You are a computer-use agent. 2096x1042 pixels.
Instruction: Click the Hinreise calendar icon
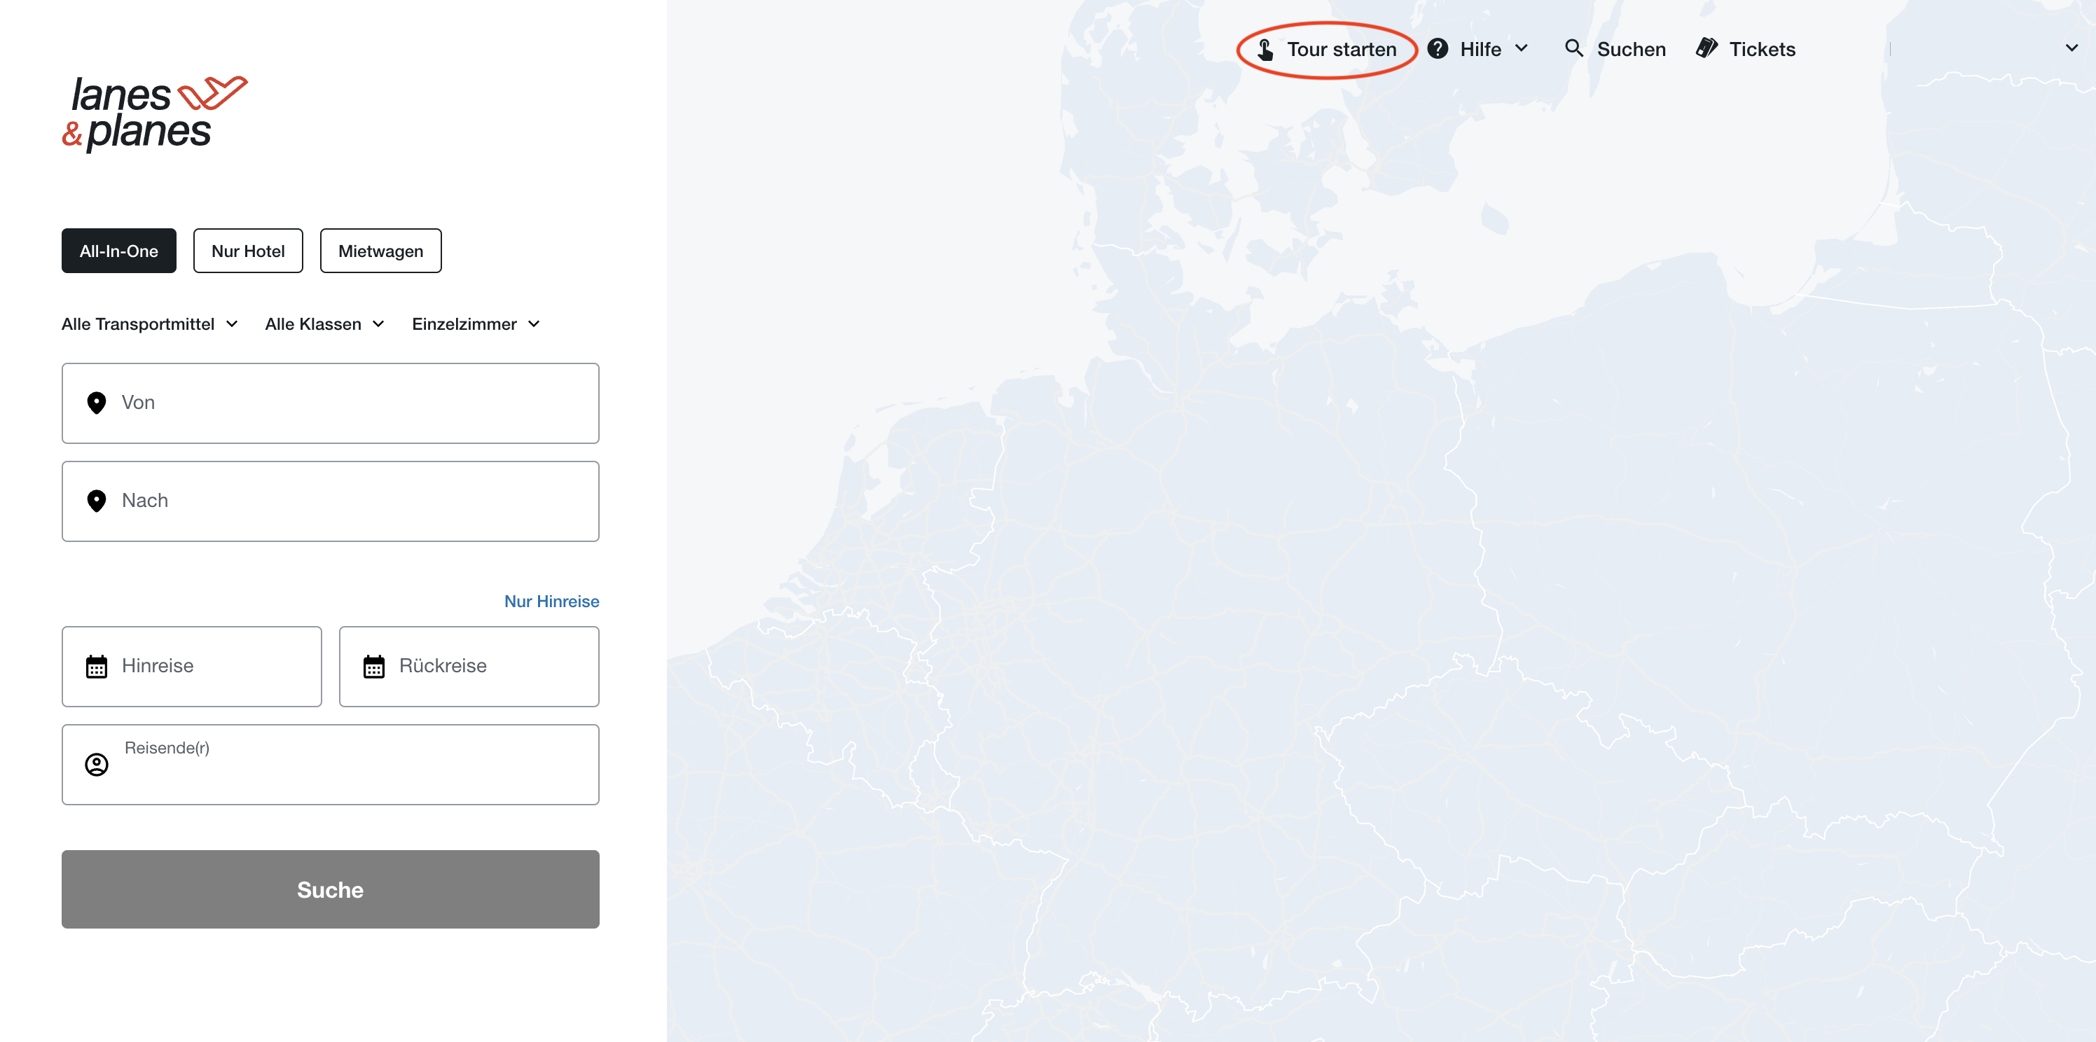(96, 666)
